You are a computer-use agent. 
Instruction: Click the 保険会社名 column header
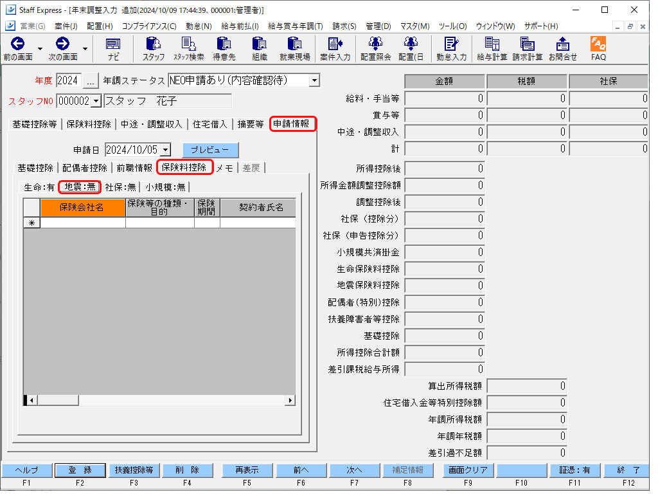click(83, 208)
